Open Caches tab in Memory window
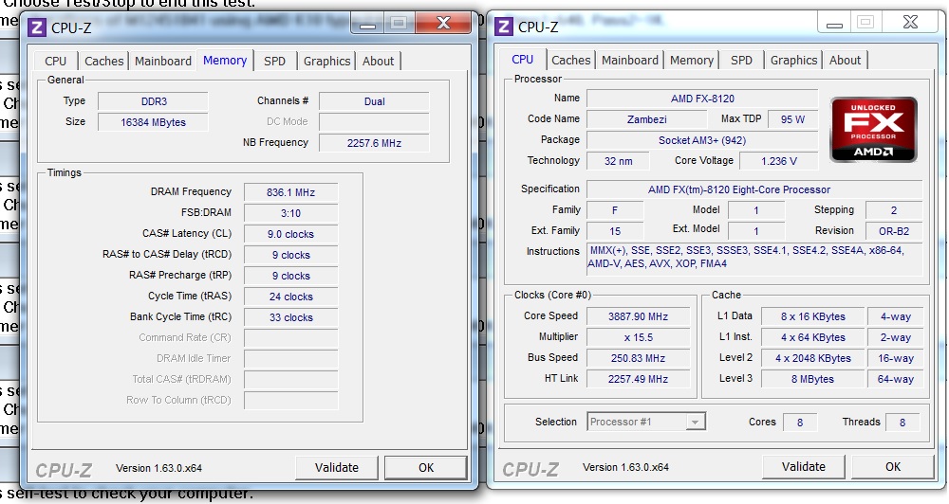 103,61
